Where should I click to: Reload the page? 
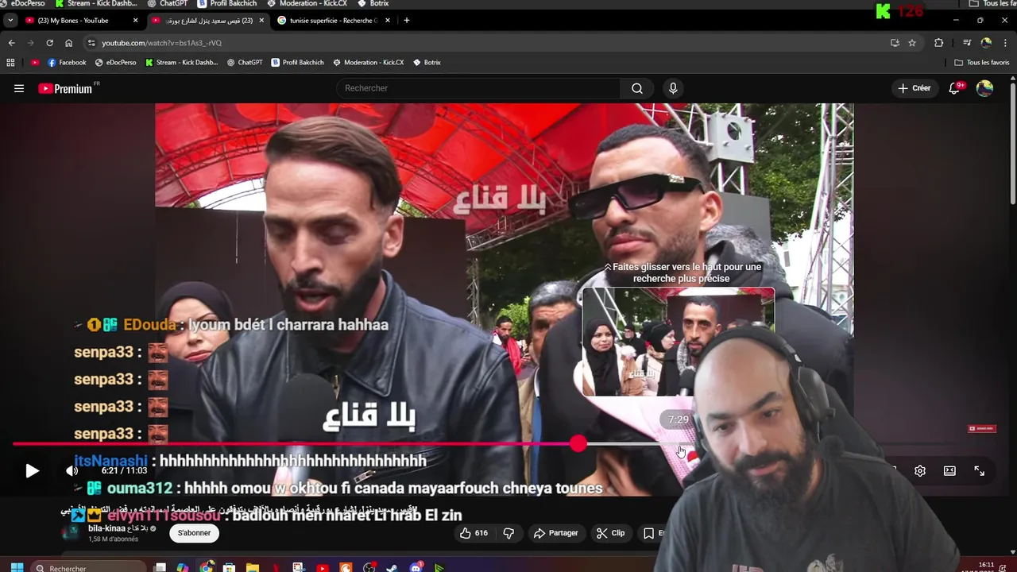pos(49,43)
